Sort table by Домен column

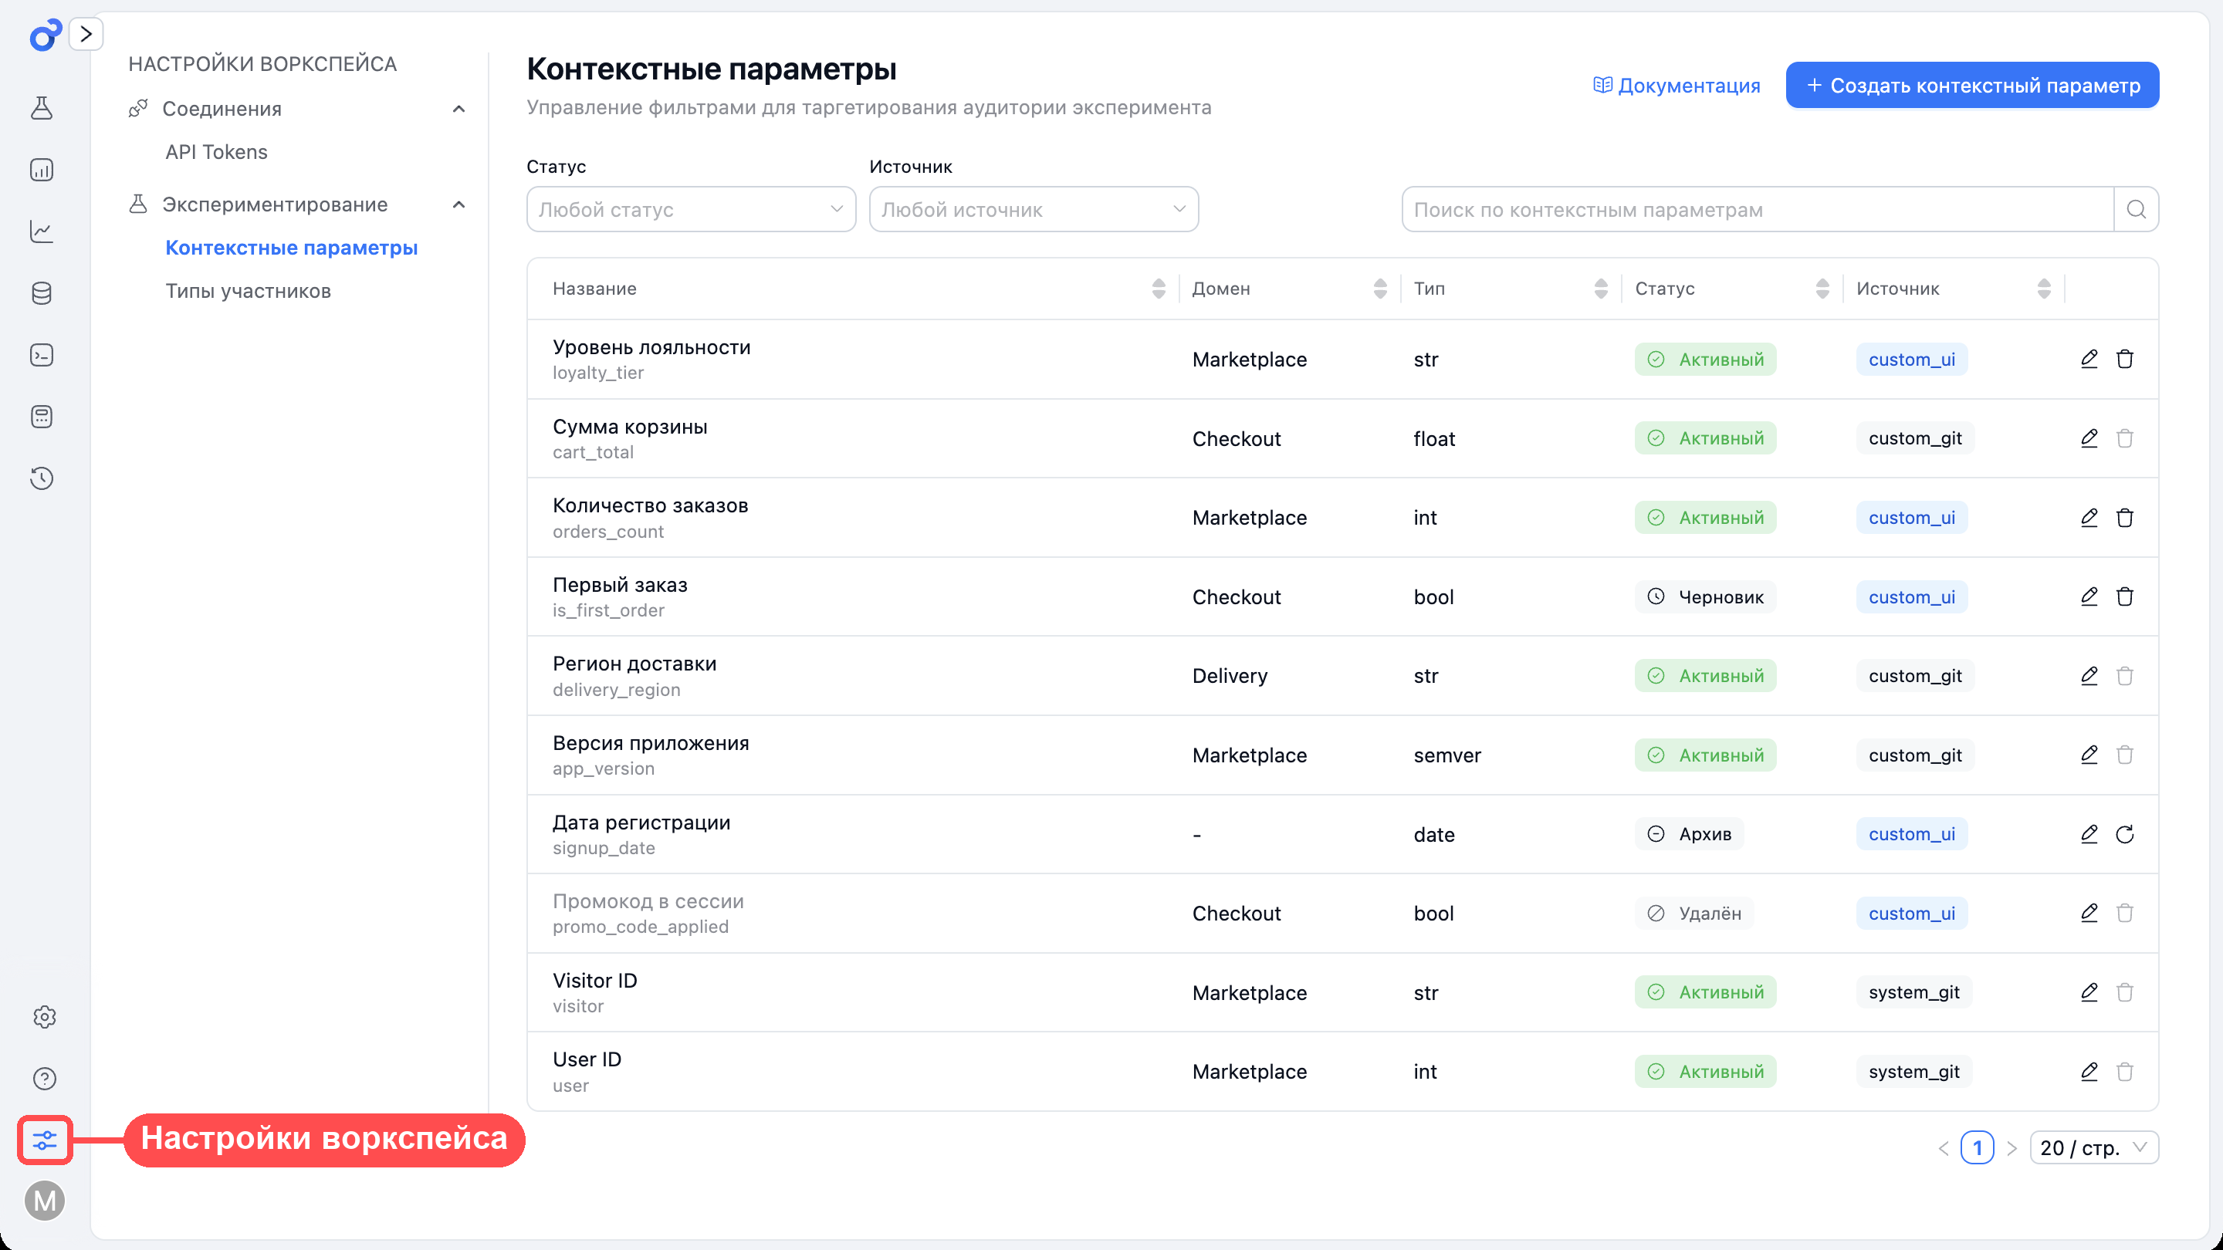pos(1380,289)
